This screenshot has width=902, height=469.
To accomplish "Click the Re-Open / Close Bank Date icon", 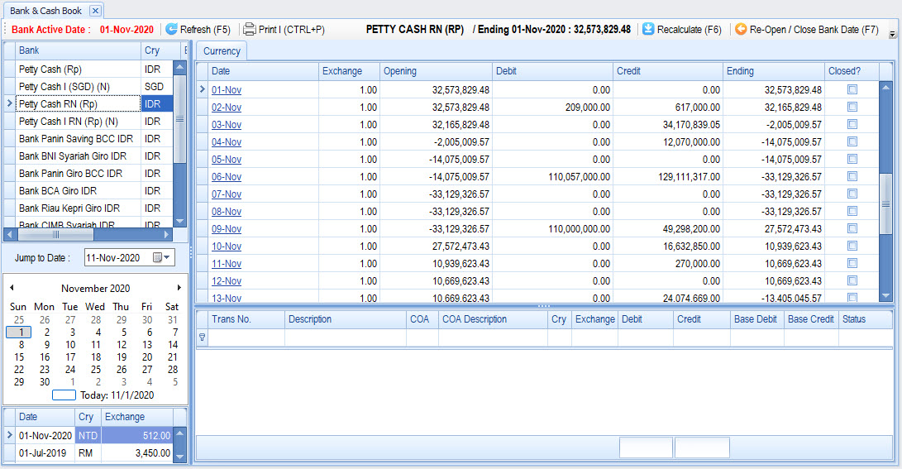I will (741, 29).
